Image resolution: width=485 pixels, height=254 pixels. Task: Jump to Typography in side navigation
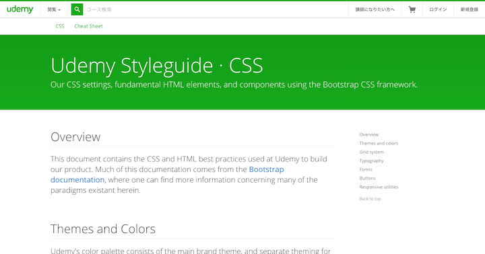[371, 161]
